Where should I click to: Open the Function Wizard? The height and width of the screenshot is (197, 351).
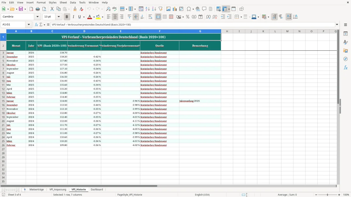[37, 25]
